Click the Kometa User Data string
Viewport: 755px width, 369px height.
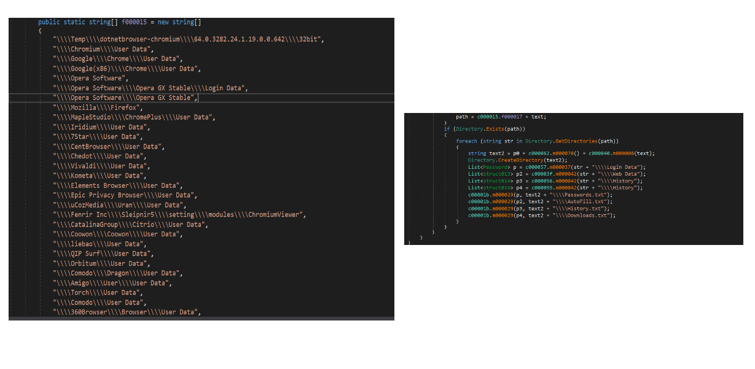(100, 176)
